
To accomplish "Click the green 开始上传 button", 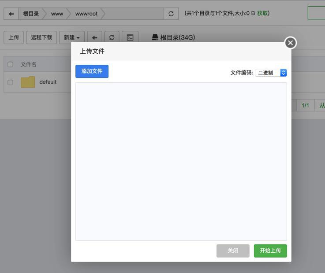I will pos(270,251).
